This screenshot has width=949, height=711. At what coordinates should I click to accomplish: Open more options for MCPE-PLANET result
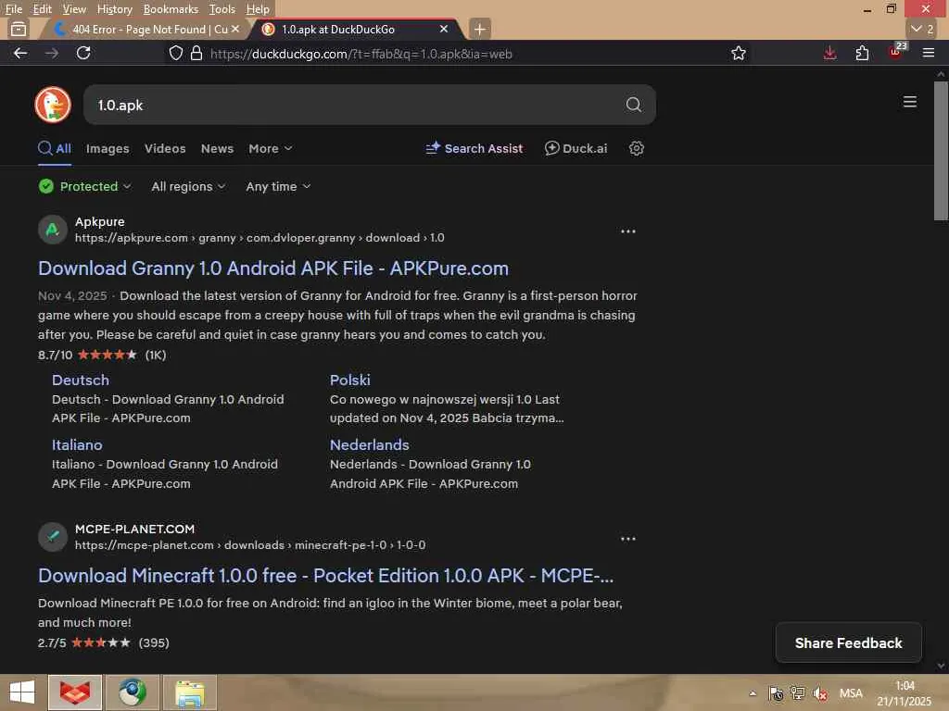pos(628,538)
